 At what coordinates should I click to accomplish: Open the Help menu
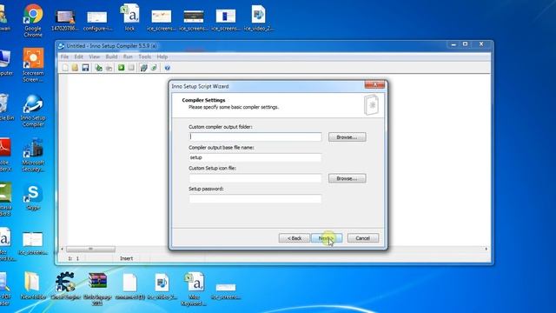pos(162,57)
